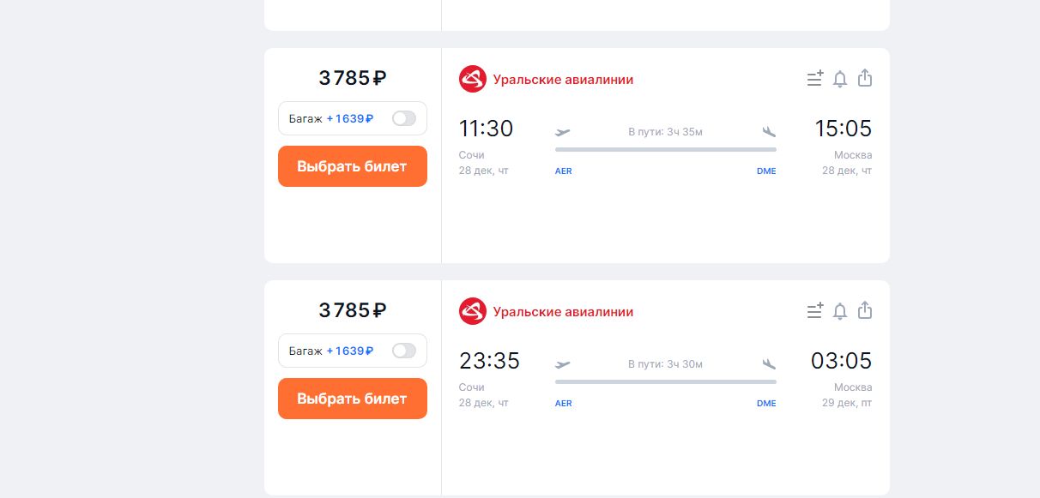Enable the Багаж toggle for the 23:35 flight
This screenshot has width=1040, height=498.
click(x=403, y=351)
